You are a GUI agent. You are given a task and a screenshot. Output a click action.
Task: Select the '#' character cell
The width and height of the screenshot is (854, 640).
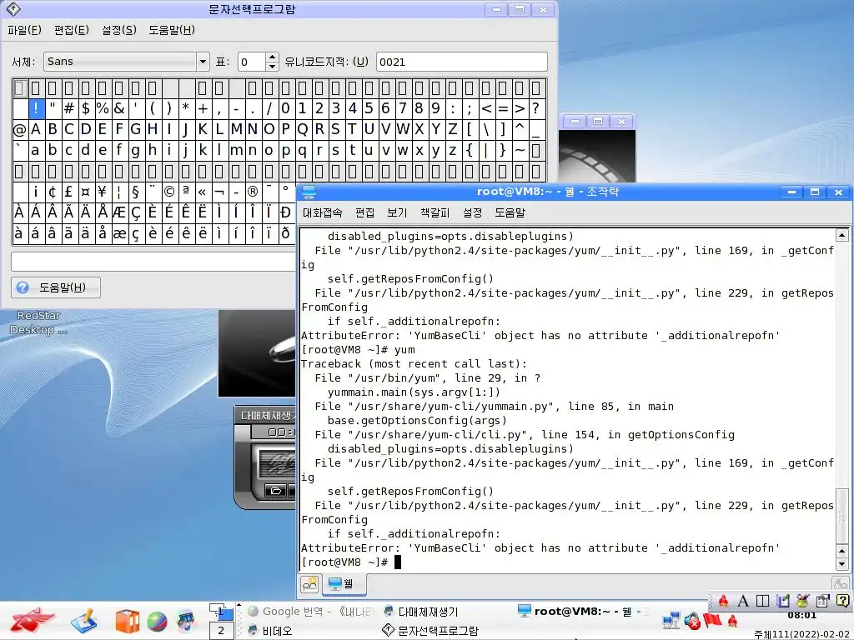tap(69, 108)
